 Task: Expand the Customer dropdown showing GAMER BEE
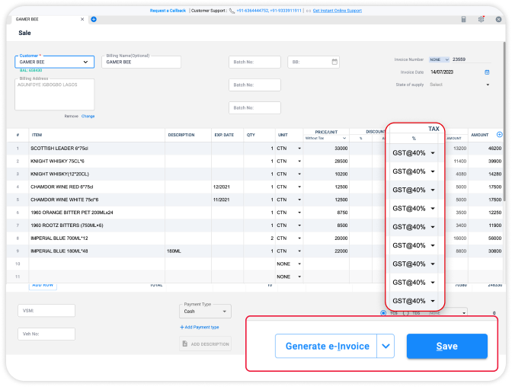coord(85,62)
